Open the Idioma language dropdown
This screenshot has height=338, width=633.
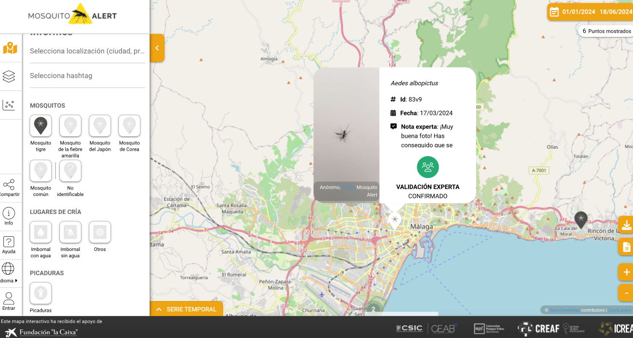tap(8, 269)
